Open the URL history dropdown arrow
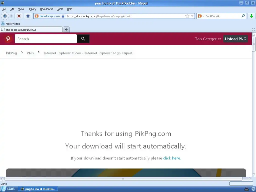256x192 pixels. [x=192, y=16]
